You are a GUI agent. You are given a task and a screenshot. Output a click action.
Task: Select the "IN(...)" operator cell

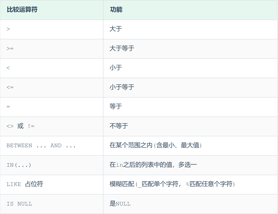click(19, 165)
